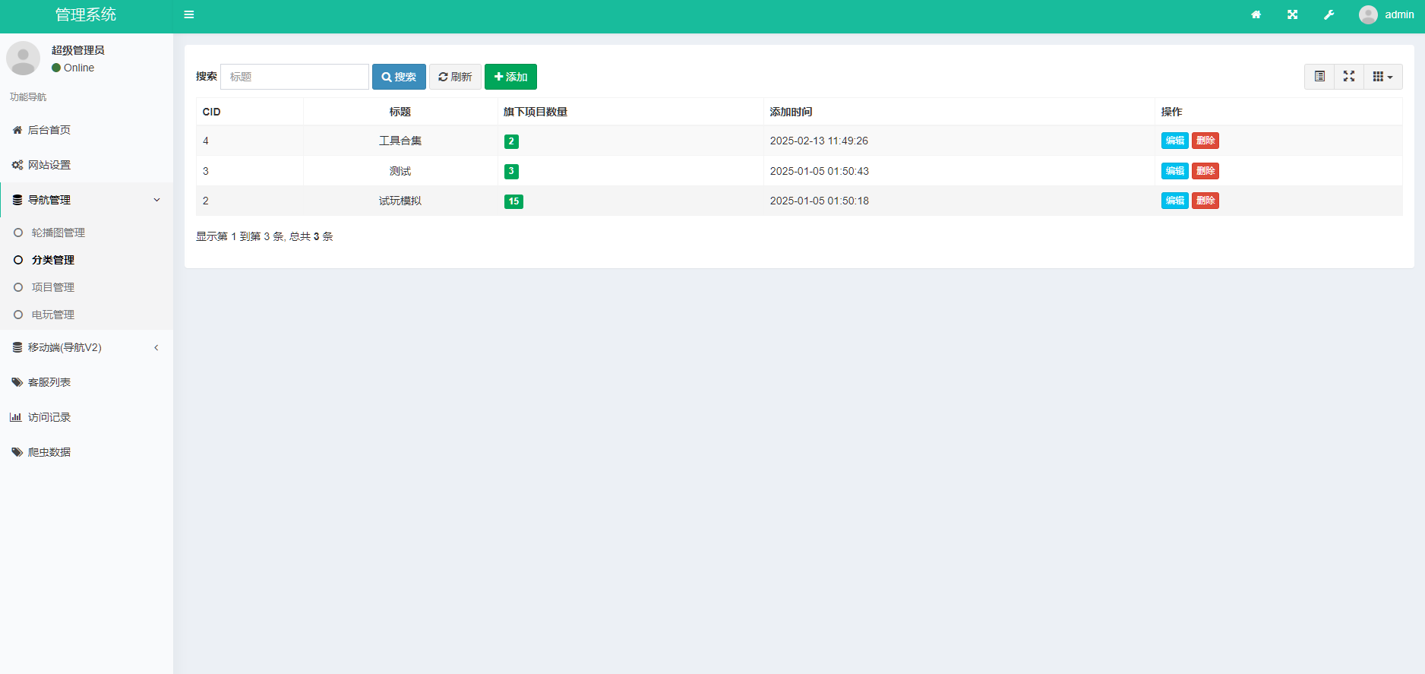1425x674 pixels.
Task: Toggle table fullscreen icon button
Action: [1349, 77]
